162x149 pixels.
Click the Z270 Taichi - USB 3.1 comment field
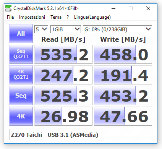(81, 134)
